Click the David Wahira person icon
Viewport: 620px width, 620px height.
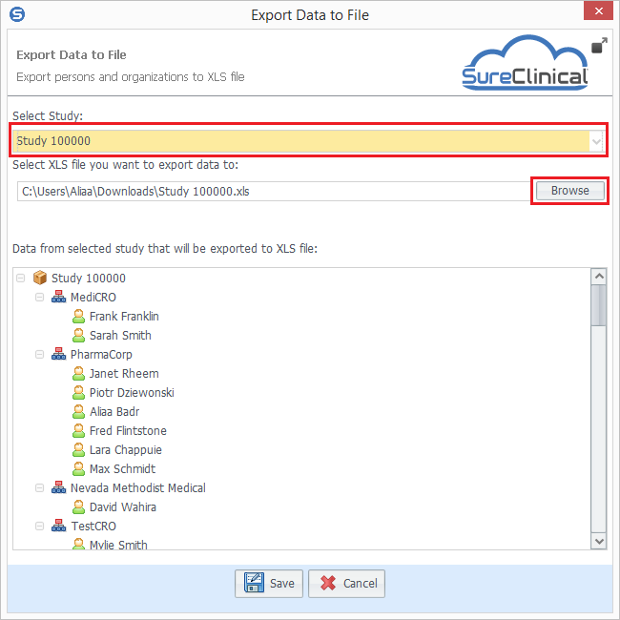78,506
